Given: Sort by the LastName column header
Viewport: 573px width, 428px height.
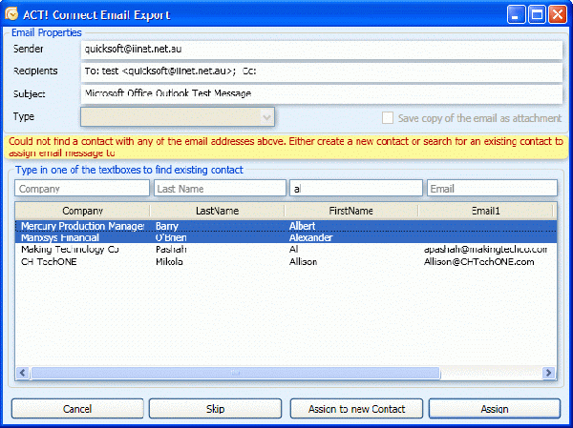Looking at the screenshot, I should pos(217,211).
